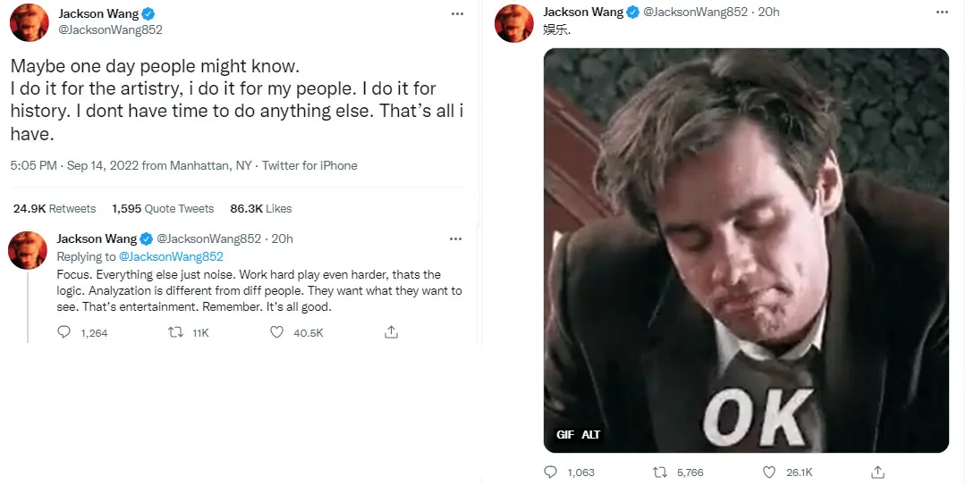This screenshot has width=966, height=485.
Task: Open the Twitter for iPhone source link
Action: click(309, 165)
